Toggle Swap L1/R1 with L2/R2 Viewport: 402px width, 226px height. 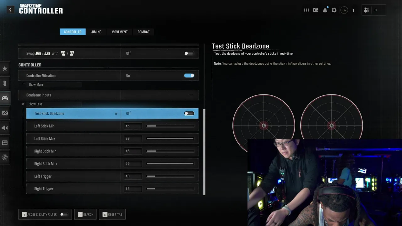[x=189, y=53]
